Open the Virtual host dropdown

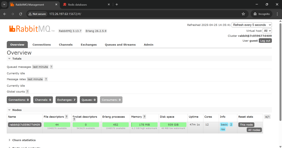[267, 31]
